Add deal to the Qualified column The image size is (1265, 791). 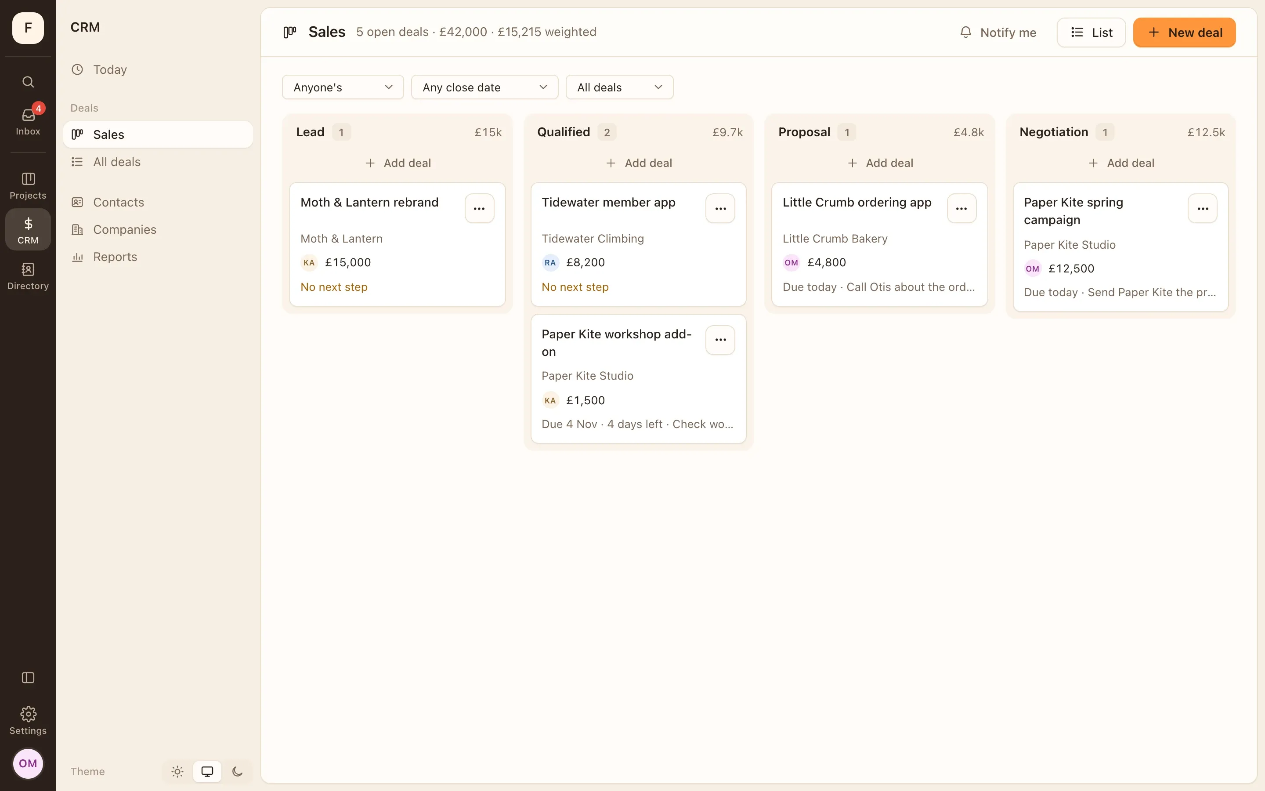click(638, 163)
